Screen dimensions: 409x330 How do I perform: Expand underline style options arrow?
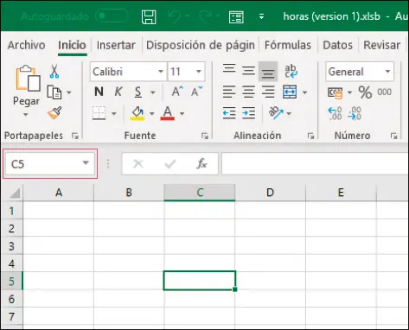(153, 92)
